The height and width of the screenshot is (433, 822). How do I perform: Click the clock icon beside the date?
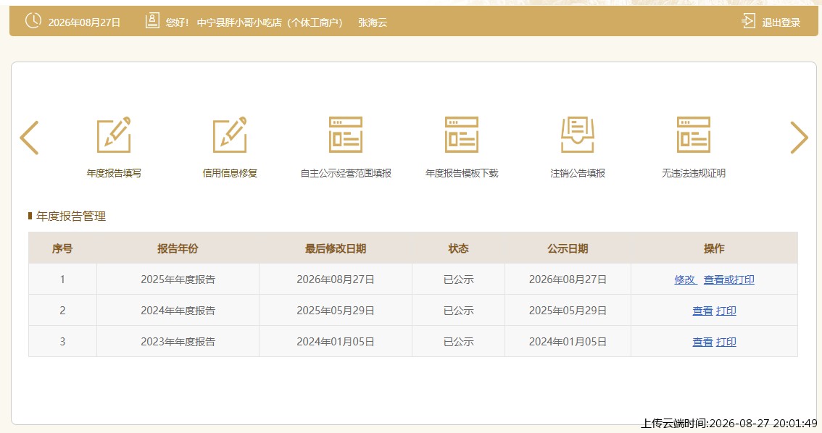(x=33, y=21)
